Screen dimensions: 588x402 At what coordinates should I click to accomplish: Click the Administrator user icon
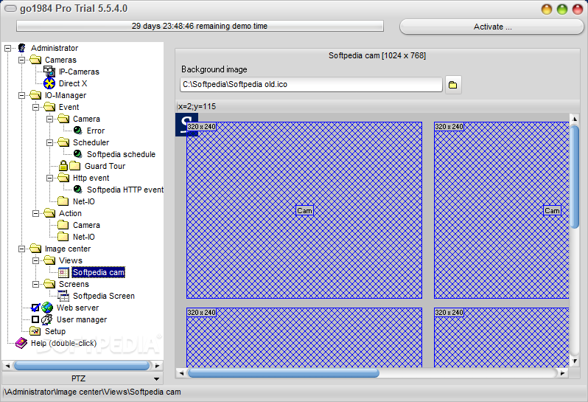tap(22, 48)
